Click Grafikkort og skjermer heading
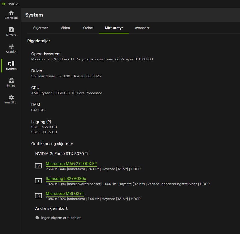Viewport: 240px width, 234px height. pyautogui.click(x=52, y=144)
